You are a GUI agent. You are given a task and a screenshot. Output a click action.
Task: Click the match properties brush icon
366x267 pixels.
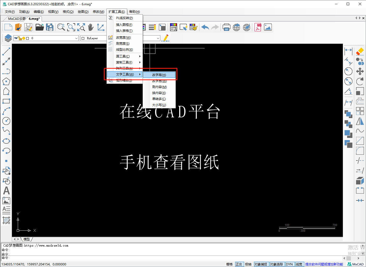tap(194, 27)
